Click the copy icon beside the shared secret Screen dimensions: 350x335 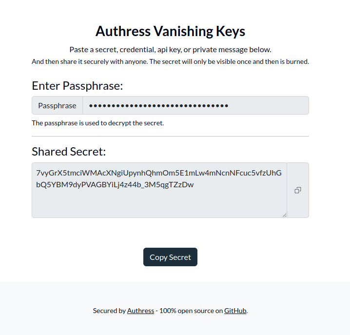(298, 190)
